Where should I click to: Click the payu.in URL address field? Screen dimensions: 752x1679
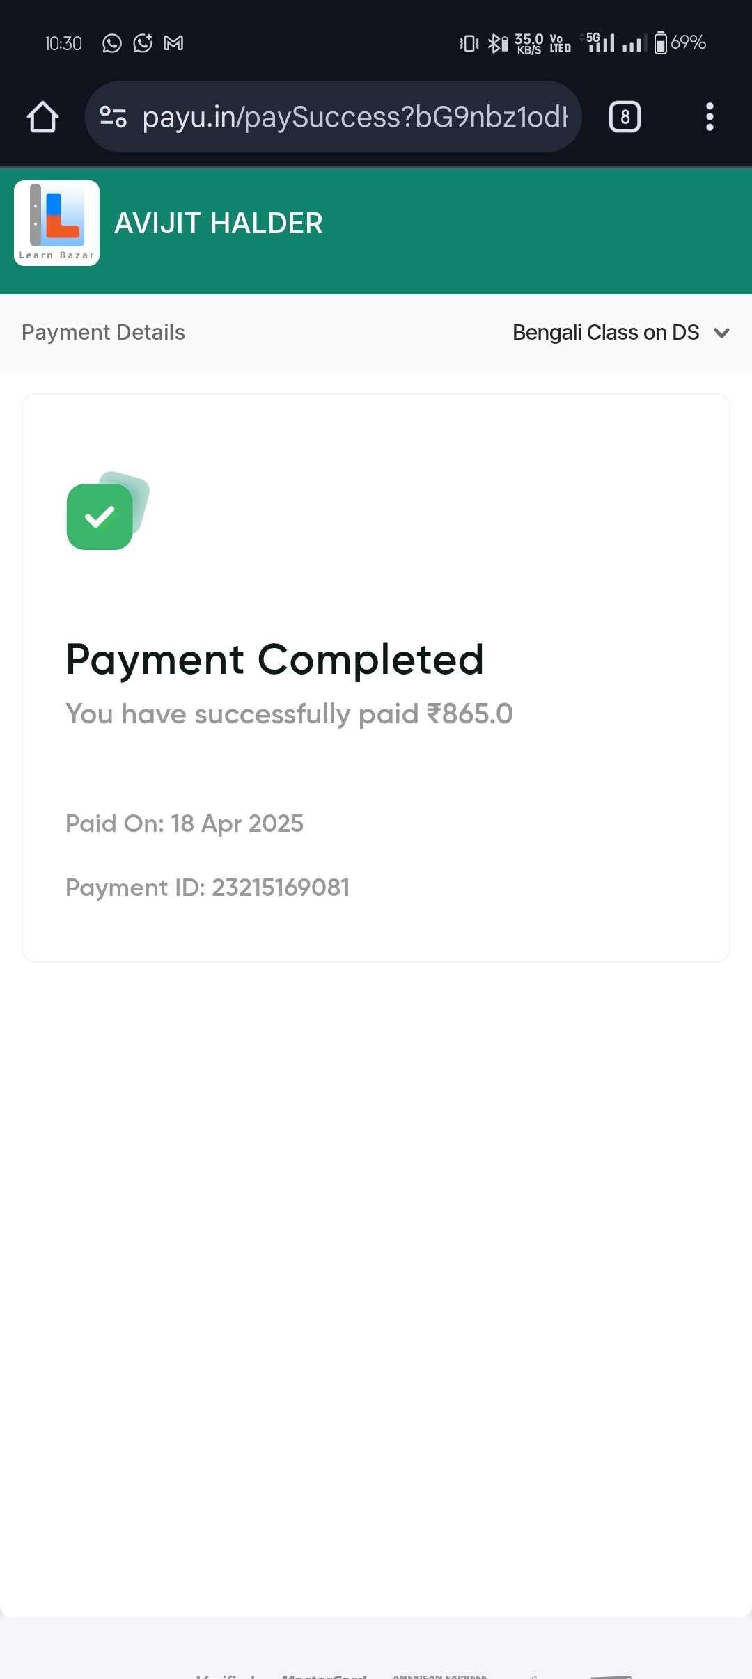click(x=355, y=117)
